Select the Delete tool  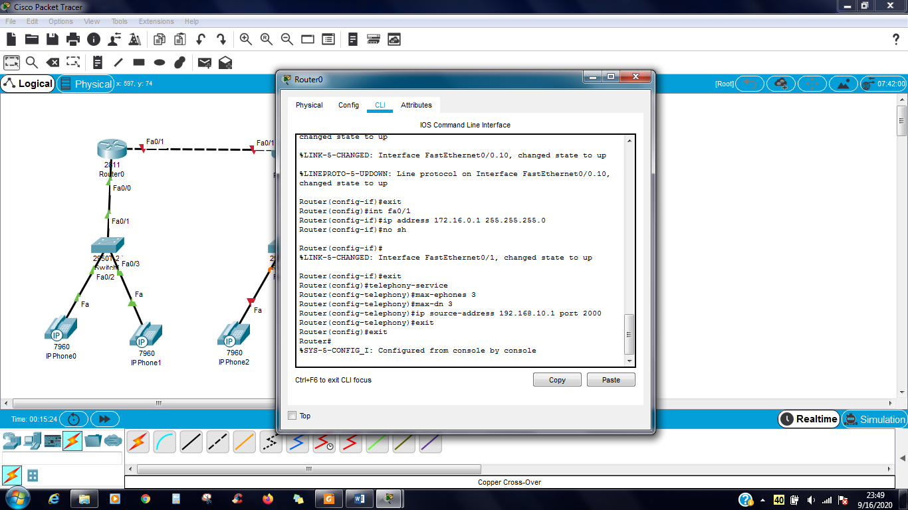(53, 62)
